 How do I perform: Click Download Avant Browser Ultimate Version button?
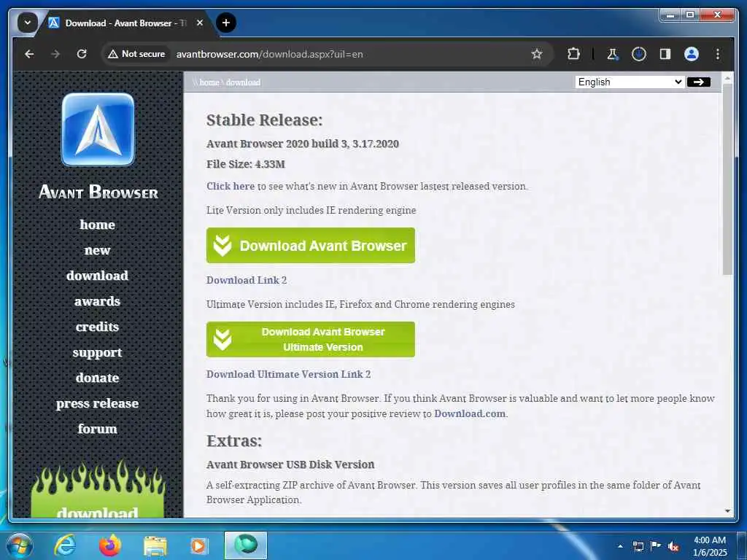pyautogui.click(x=311, y=340)
